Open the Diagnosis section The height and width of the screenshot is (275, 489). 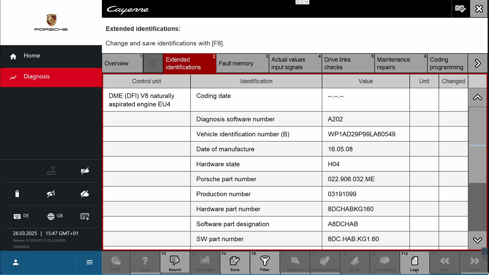pyautogui.click(x=51, y=77)
